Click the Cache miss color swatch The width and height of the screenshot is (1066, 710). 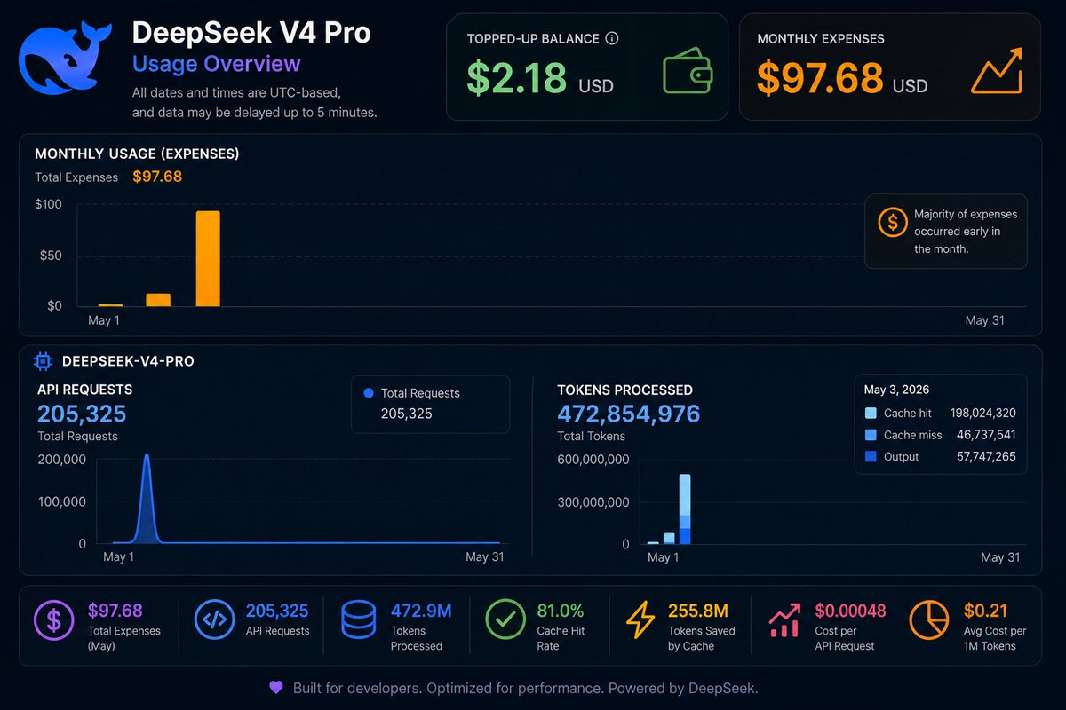click(870, 435)
